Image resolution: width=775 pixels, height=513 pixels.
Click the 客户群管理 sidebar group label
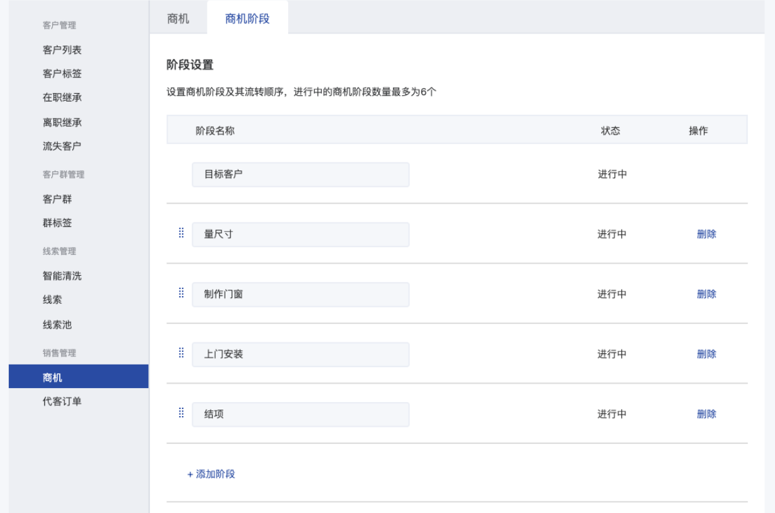coord(63,174)
